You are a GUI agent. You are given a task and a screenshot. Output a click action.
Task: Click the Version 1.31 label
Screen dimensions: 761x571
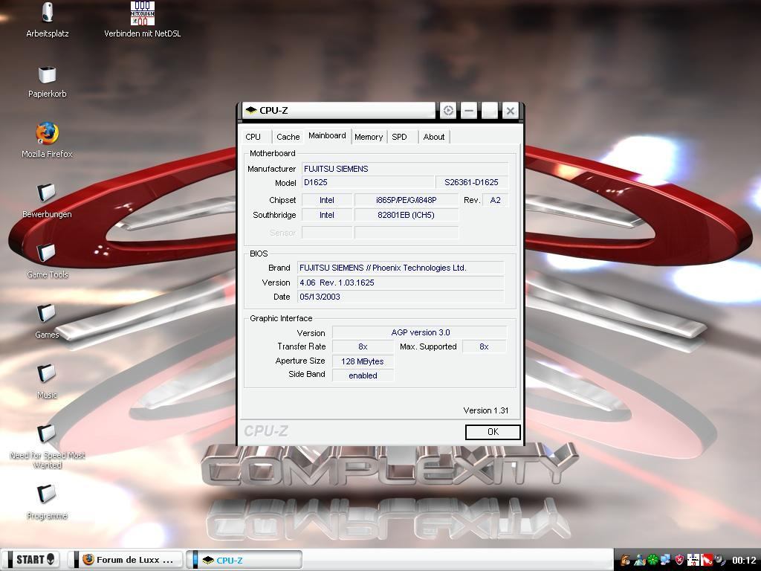tap(486, 410)
